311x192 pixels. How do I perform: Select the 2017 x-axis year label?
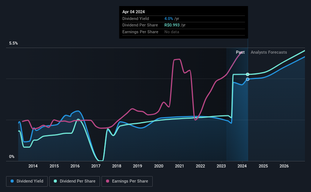click(96, 166)
